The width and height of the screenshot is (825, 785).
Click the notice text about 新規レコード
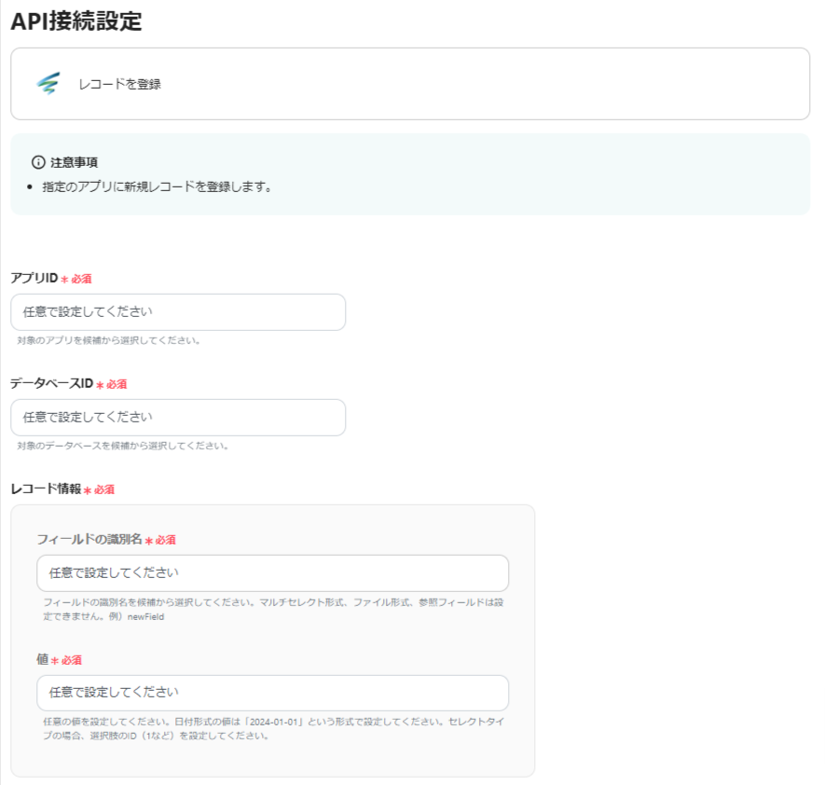coord(157,186)
